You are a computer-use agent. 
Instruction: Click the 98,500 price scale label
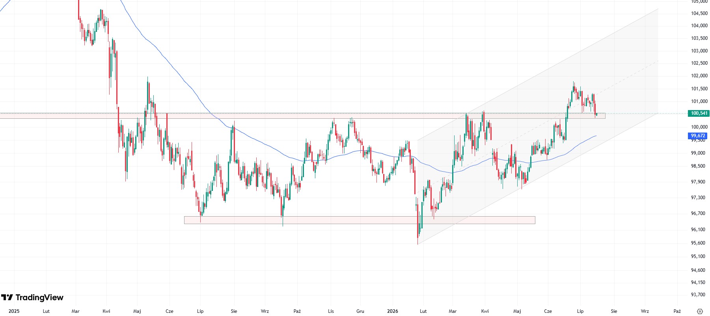698,166
